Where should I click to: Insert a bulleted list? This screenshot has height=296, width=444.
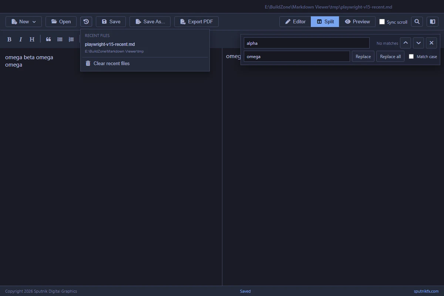[x=60, y=39]
